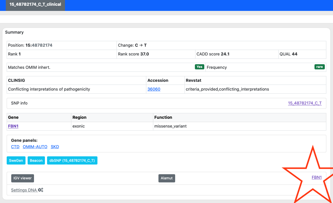Click the rare frequency badge

pos(319,67)
